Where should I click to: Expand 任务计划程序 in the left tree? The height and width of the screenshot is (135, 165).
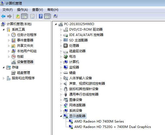click(x=9, y=35)
